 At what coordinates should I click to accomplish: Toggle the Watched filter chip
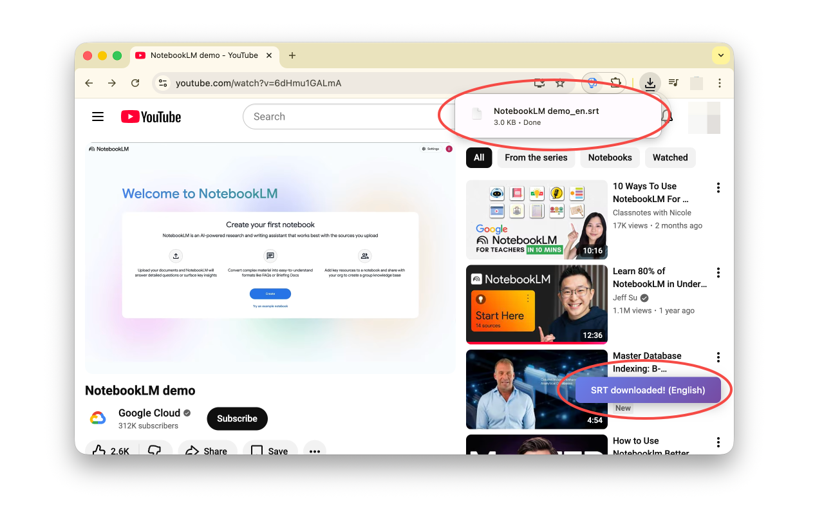[670, 157]
